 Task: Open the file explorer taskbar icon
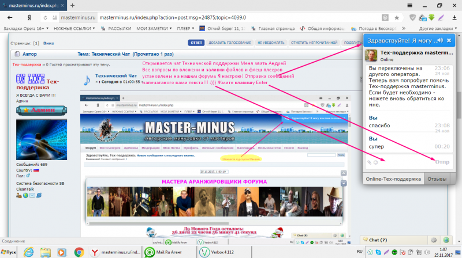(45, 252)
